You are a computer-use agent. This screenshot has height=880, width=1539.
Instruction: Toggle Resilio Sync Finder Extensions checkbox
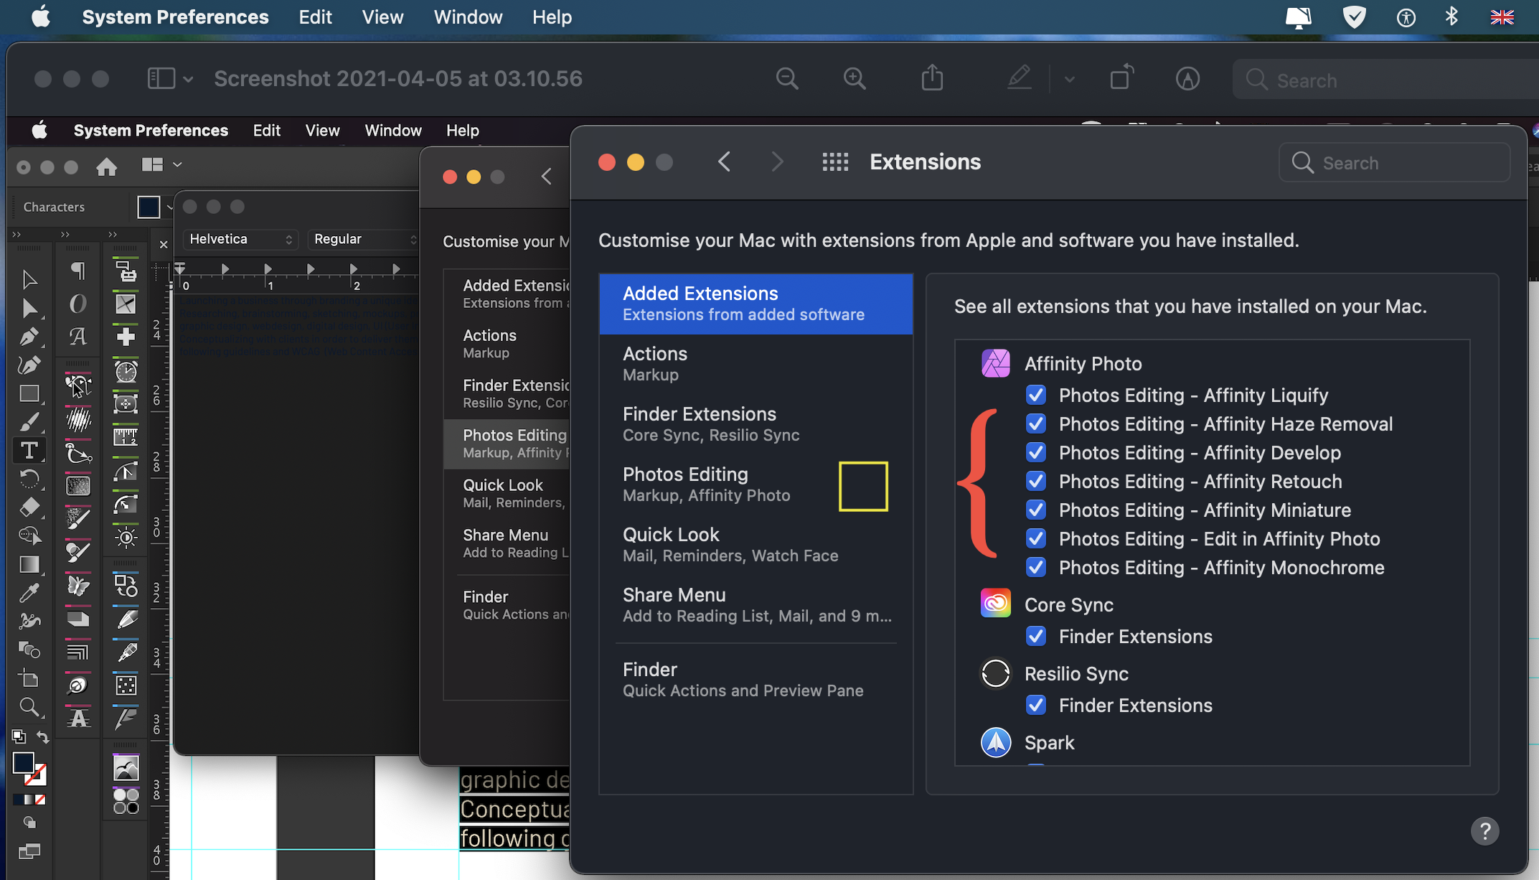pyautogui.click(x=1035, y=705)
